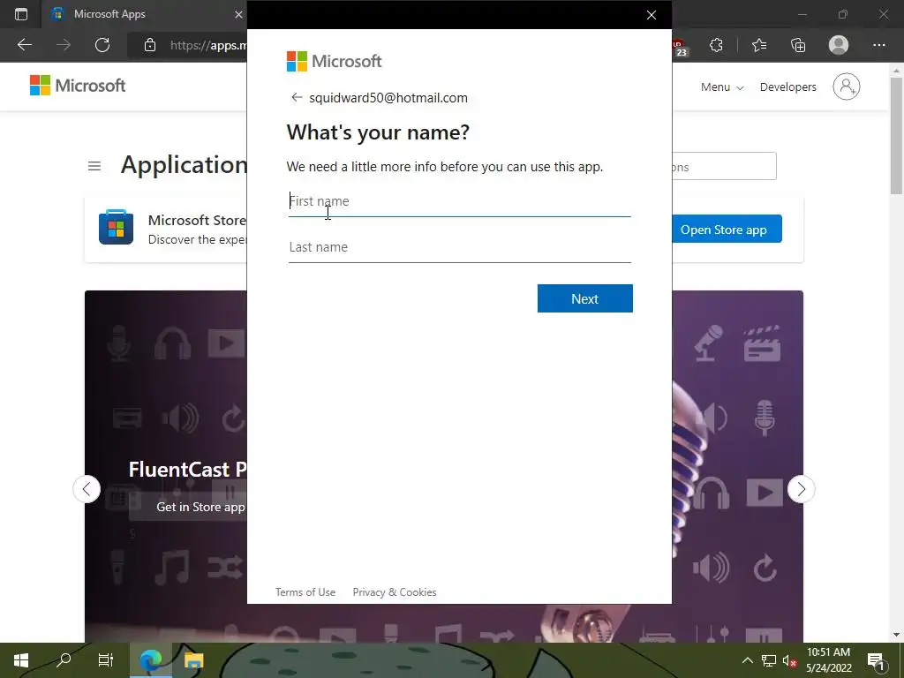Screen dimensions: 904x678
Task: Click browser Forward arrow in Edge
Action: [x=64, y=45]
